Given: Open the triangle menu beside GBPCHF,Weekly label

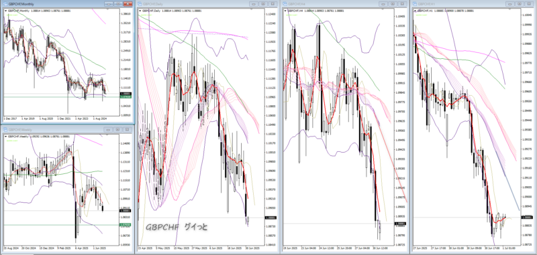Looking at the screenshot, I should pyautogui.click(x=5, y=136).
